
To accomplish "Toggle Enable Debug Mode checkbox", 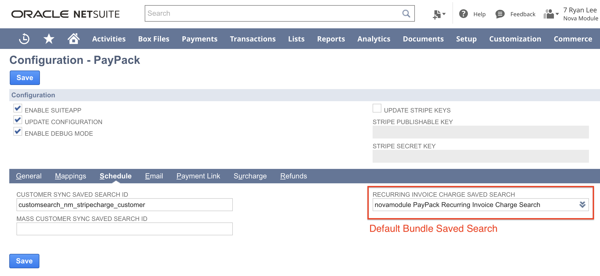I will [x=18, y=132].
